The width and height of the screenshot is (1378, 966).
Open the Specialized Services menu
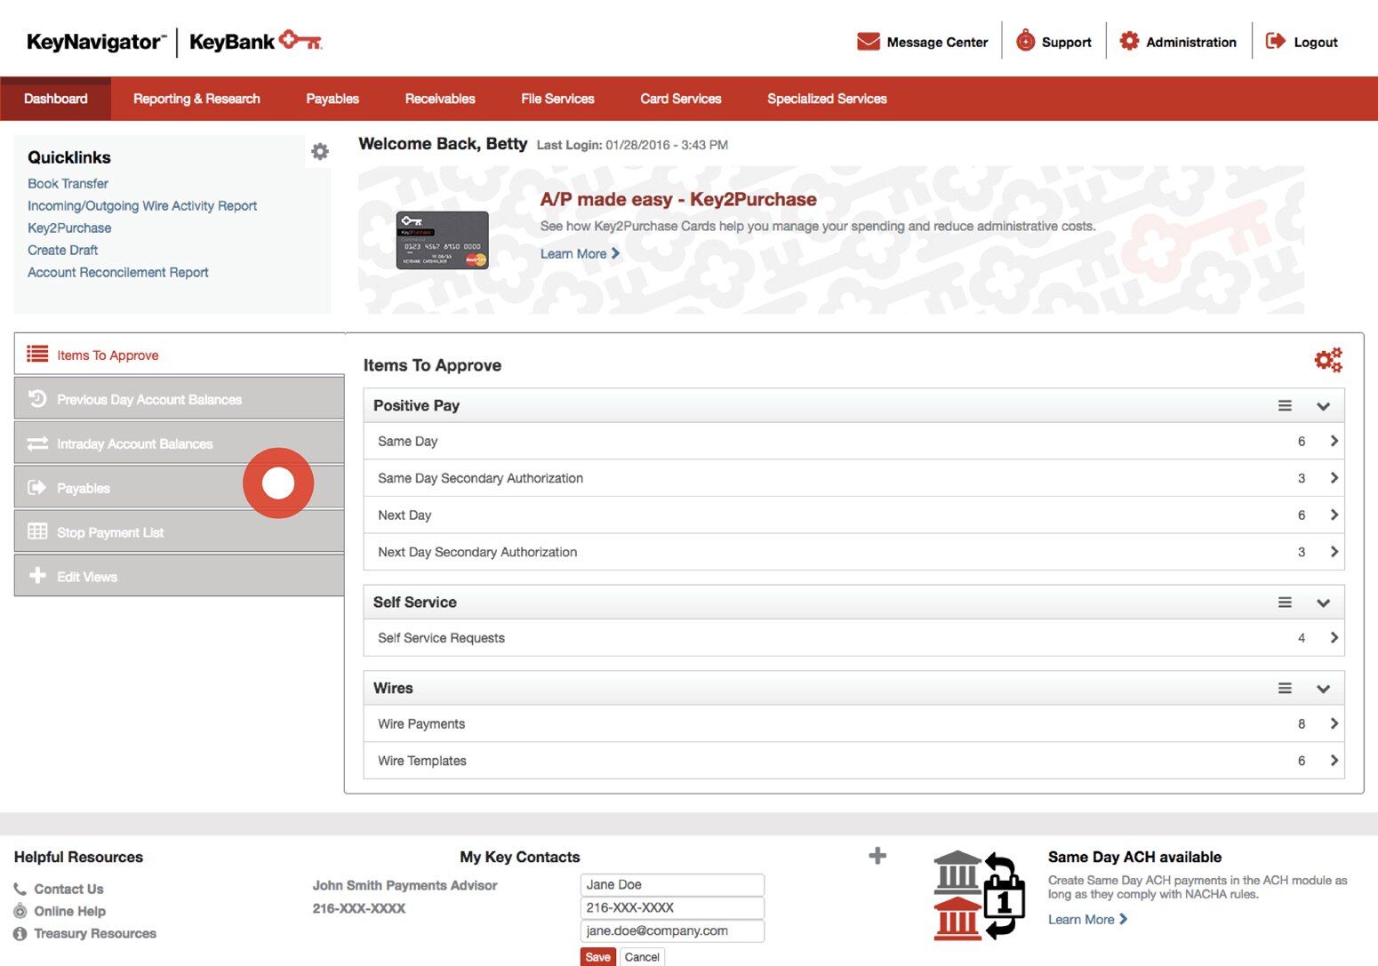click(x=827, y=99)
